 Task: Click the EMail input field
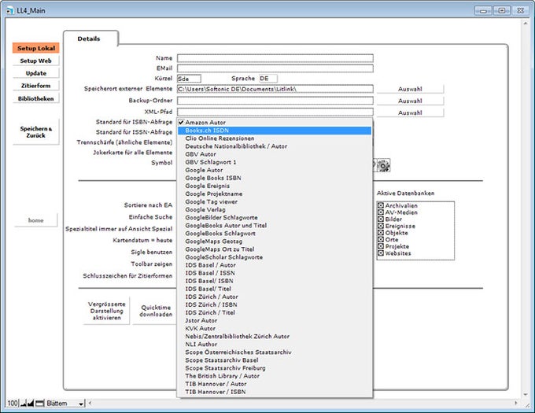275,68
